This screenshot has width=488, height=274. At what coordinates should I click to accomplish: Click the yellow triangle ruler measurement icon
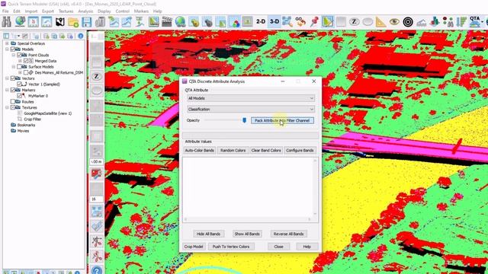381,22
